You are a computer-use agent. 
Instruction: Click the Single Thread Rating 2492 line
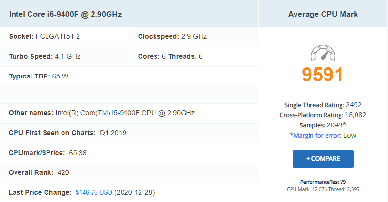tap(323, 105)
